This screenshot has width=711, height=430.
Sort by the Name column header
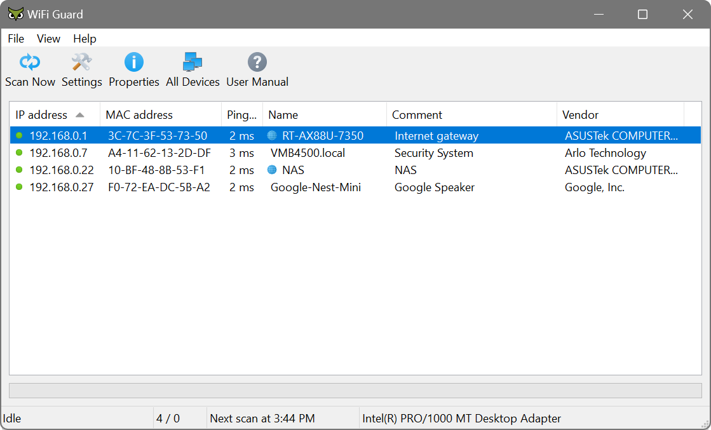tap(325, 114)
